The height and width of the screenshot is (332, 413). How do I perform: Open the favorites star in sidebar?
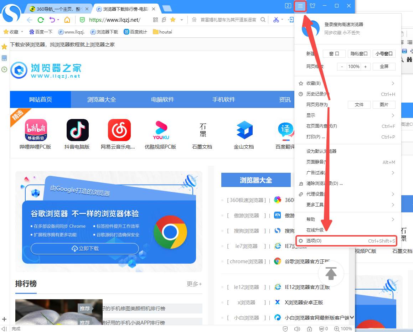[x=4, y=47]
